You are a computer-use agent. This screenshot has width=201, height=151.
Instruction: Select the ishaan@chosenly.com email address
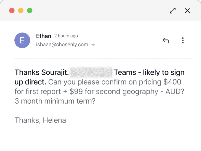point(62,45)
